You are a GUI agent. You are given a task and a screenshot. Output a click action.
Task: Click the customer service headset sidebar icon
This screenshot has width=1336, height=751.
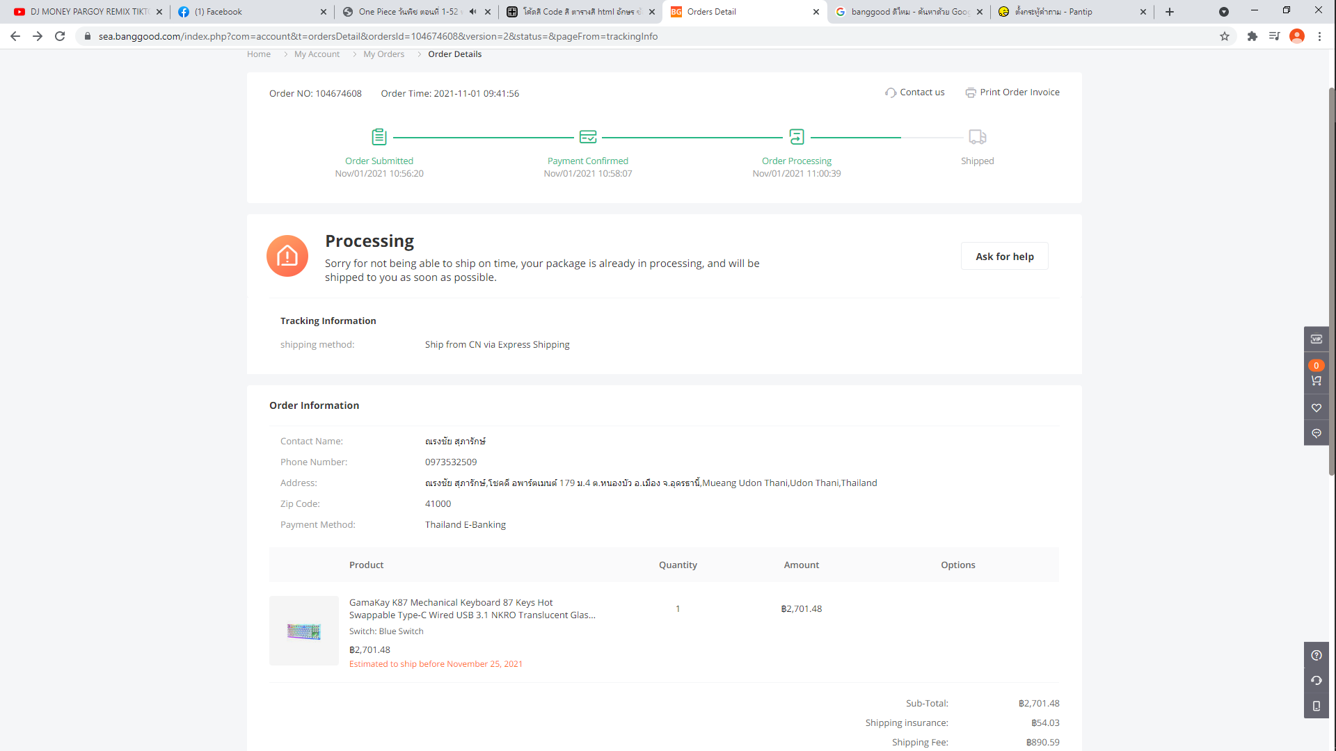tap(1317, 681)
